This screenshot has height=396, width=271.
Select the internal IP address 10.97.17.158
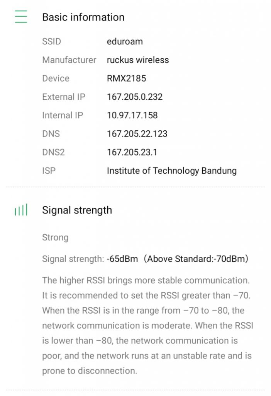coord(132,115)
